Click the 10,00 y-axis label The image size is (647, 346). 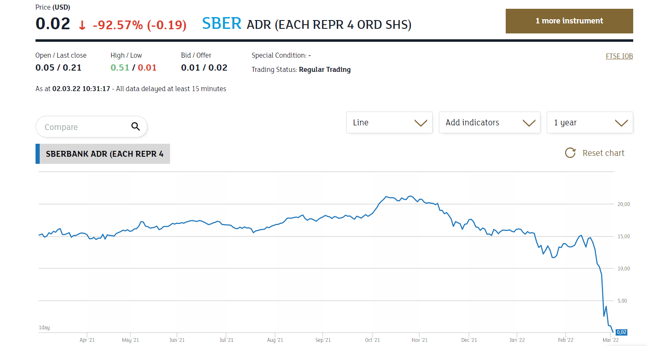624,269
